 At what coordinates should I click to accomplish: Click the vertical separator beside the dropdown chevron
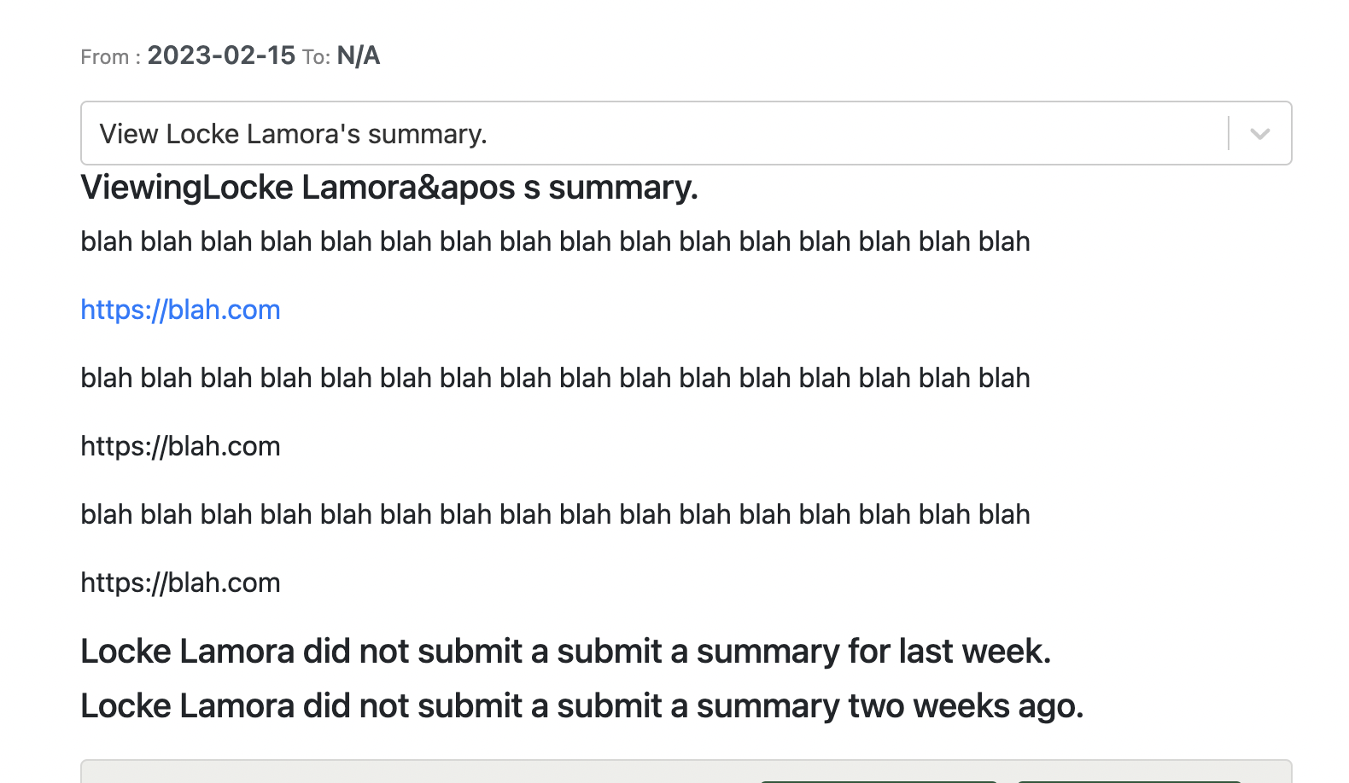coord(1229,133)
